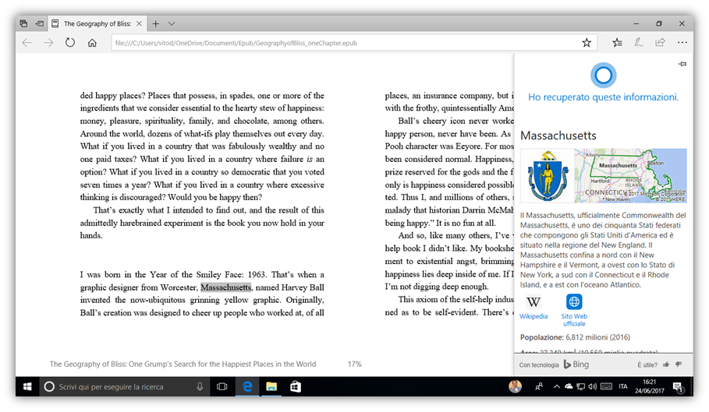Pin the Cortana pane open
709x412 pixels.
[682, 64]
